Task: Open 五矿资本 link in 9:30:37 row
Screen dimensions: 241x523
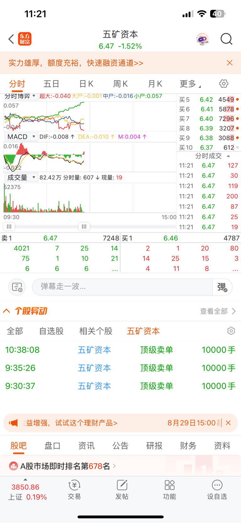Action: point(94,386)
